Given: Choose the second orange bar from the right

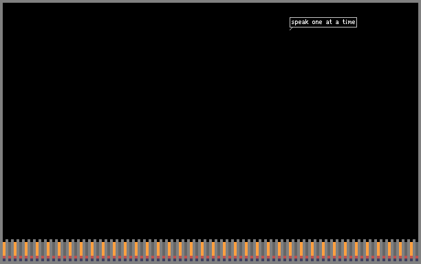Looking at the screenshot, I should pos(400,249).
